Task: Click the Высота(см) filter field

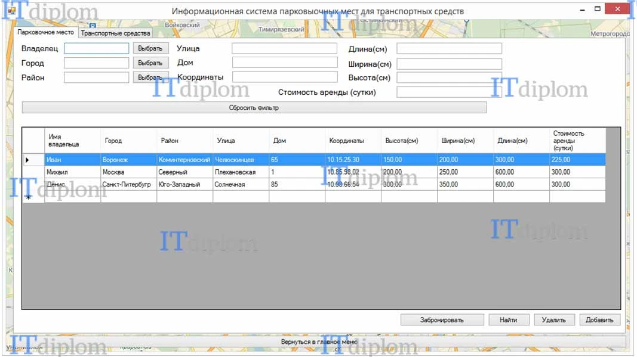Action: click(x=450, y=77)
